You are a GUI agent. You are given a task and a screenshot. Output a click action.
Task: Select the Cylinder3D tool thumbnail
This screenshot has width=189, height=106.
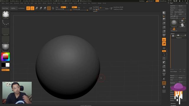coord(182,25)
